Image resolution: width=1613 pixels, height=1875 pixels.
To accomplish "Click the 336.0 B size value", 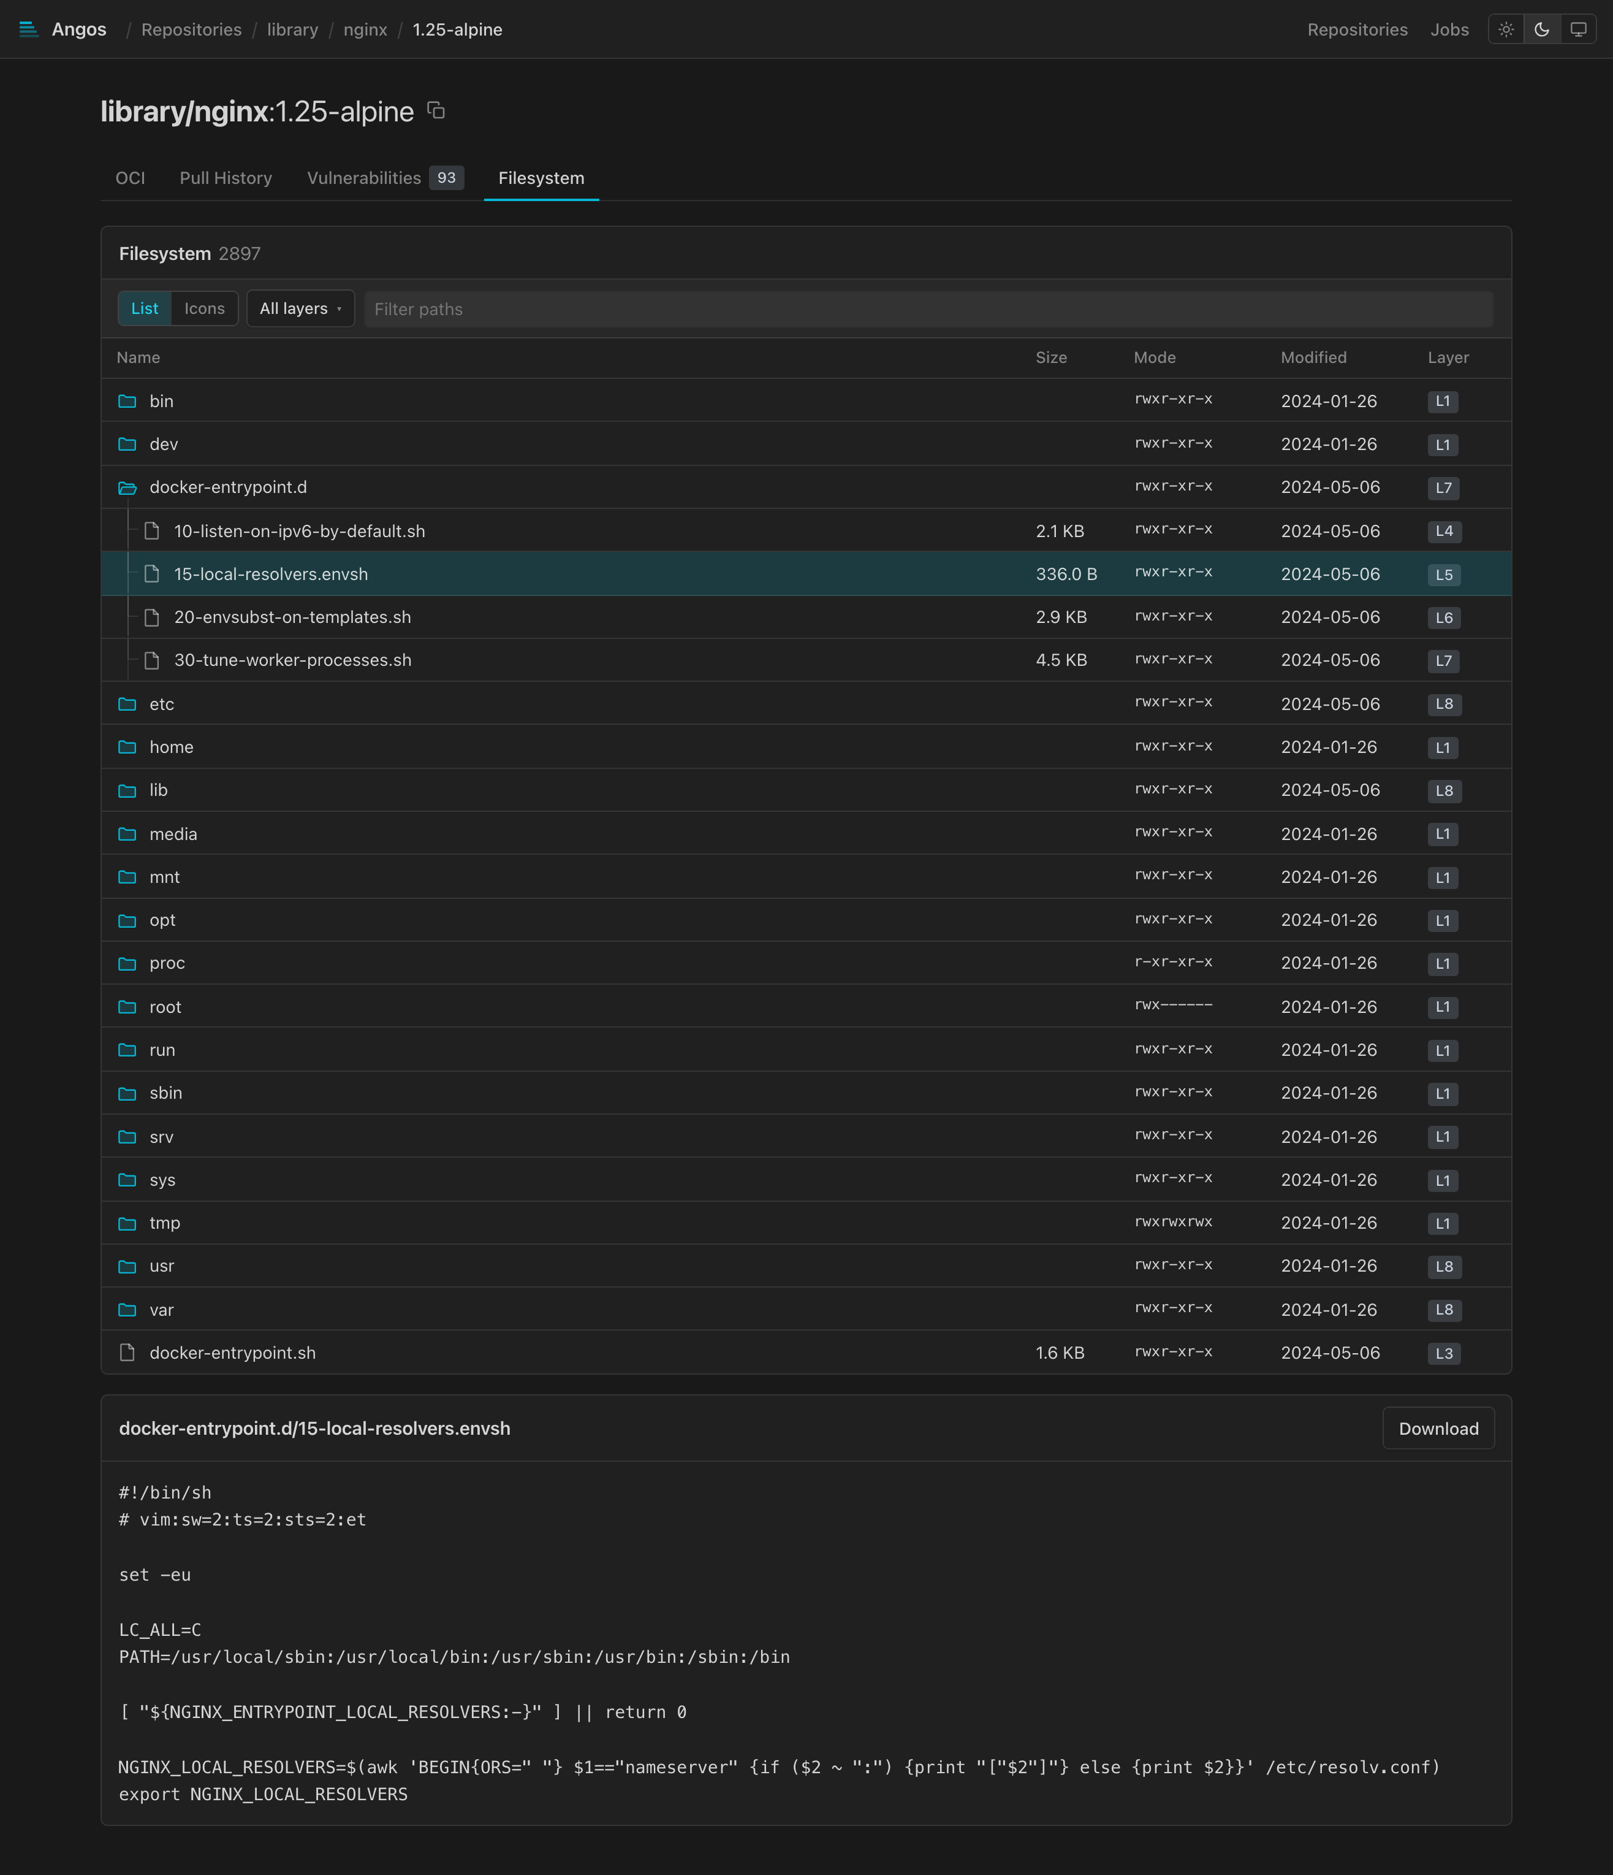I will [1066, 575].
